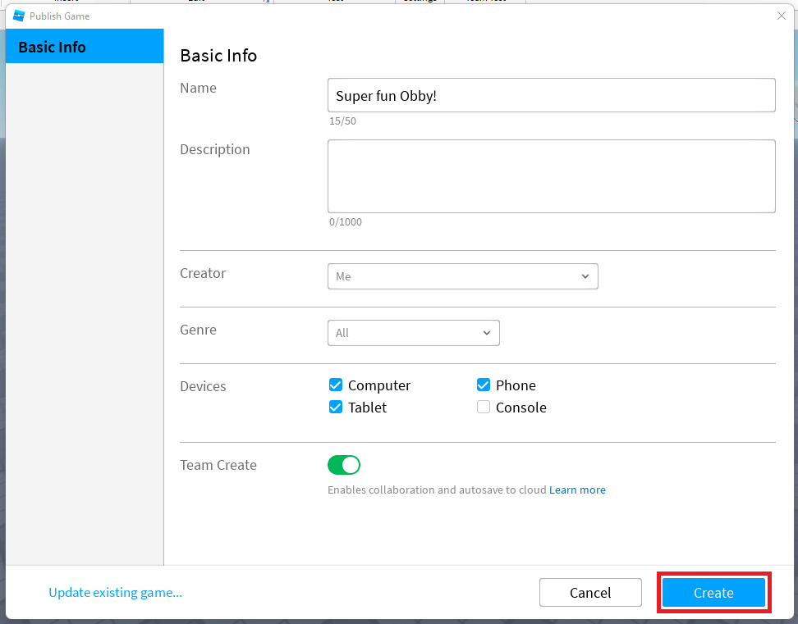Enable the Console device checkbox
The width and height of the screenshot is (798, 624).
click(484, 408)
